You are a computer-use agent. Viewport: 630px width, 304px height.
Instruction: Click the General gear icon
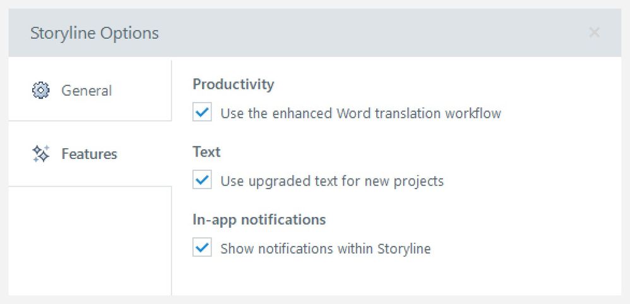[x=40, y=91]
